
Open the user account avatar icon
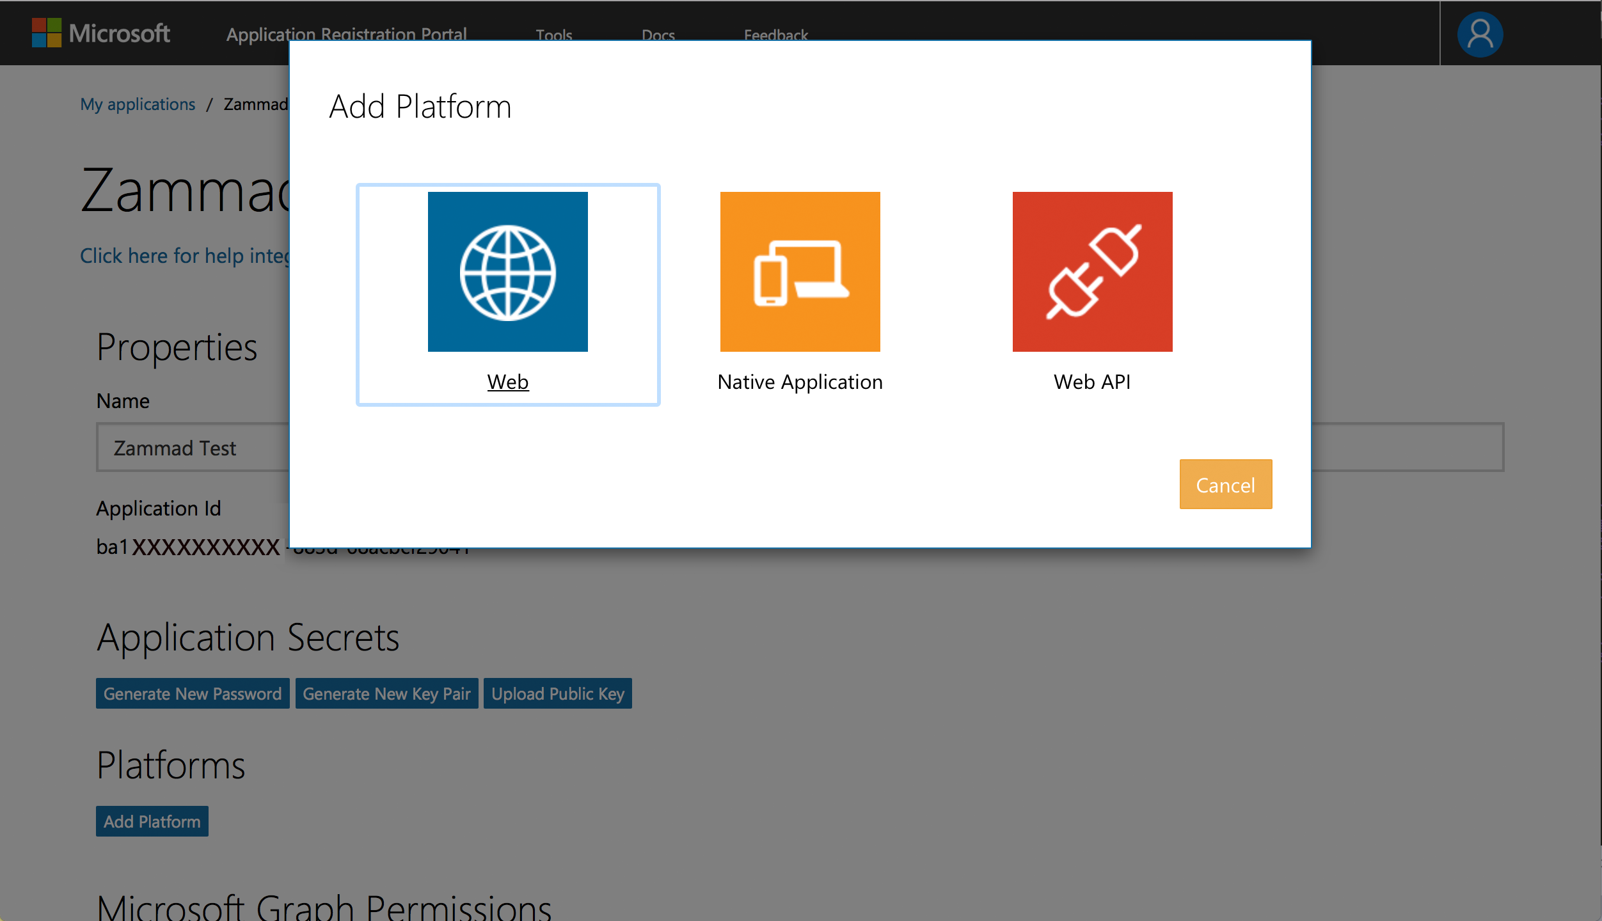click(x=1480, y=35)
